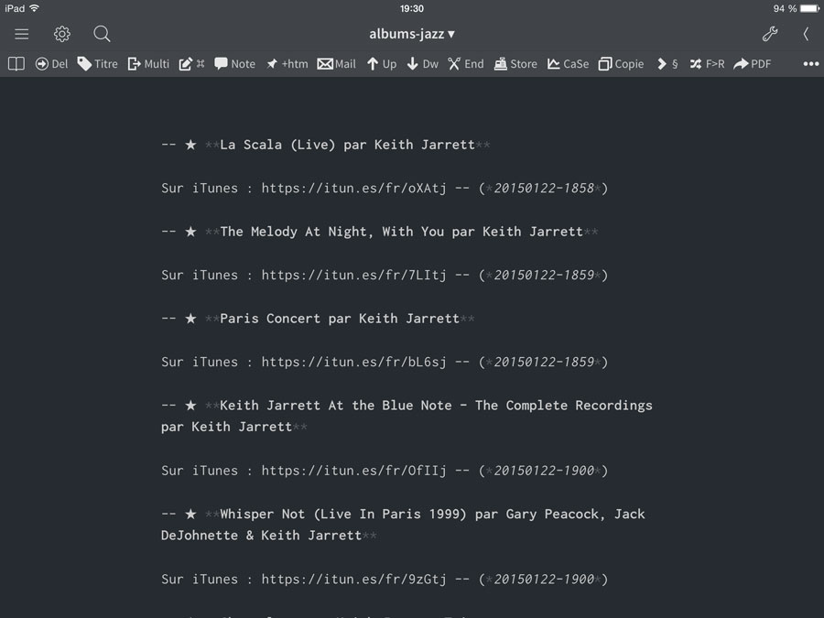Tap the Up arrow action
Screen dimensions: 824x618
tap(382, 64)
